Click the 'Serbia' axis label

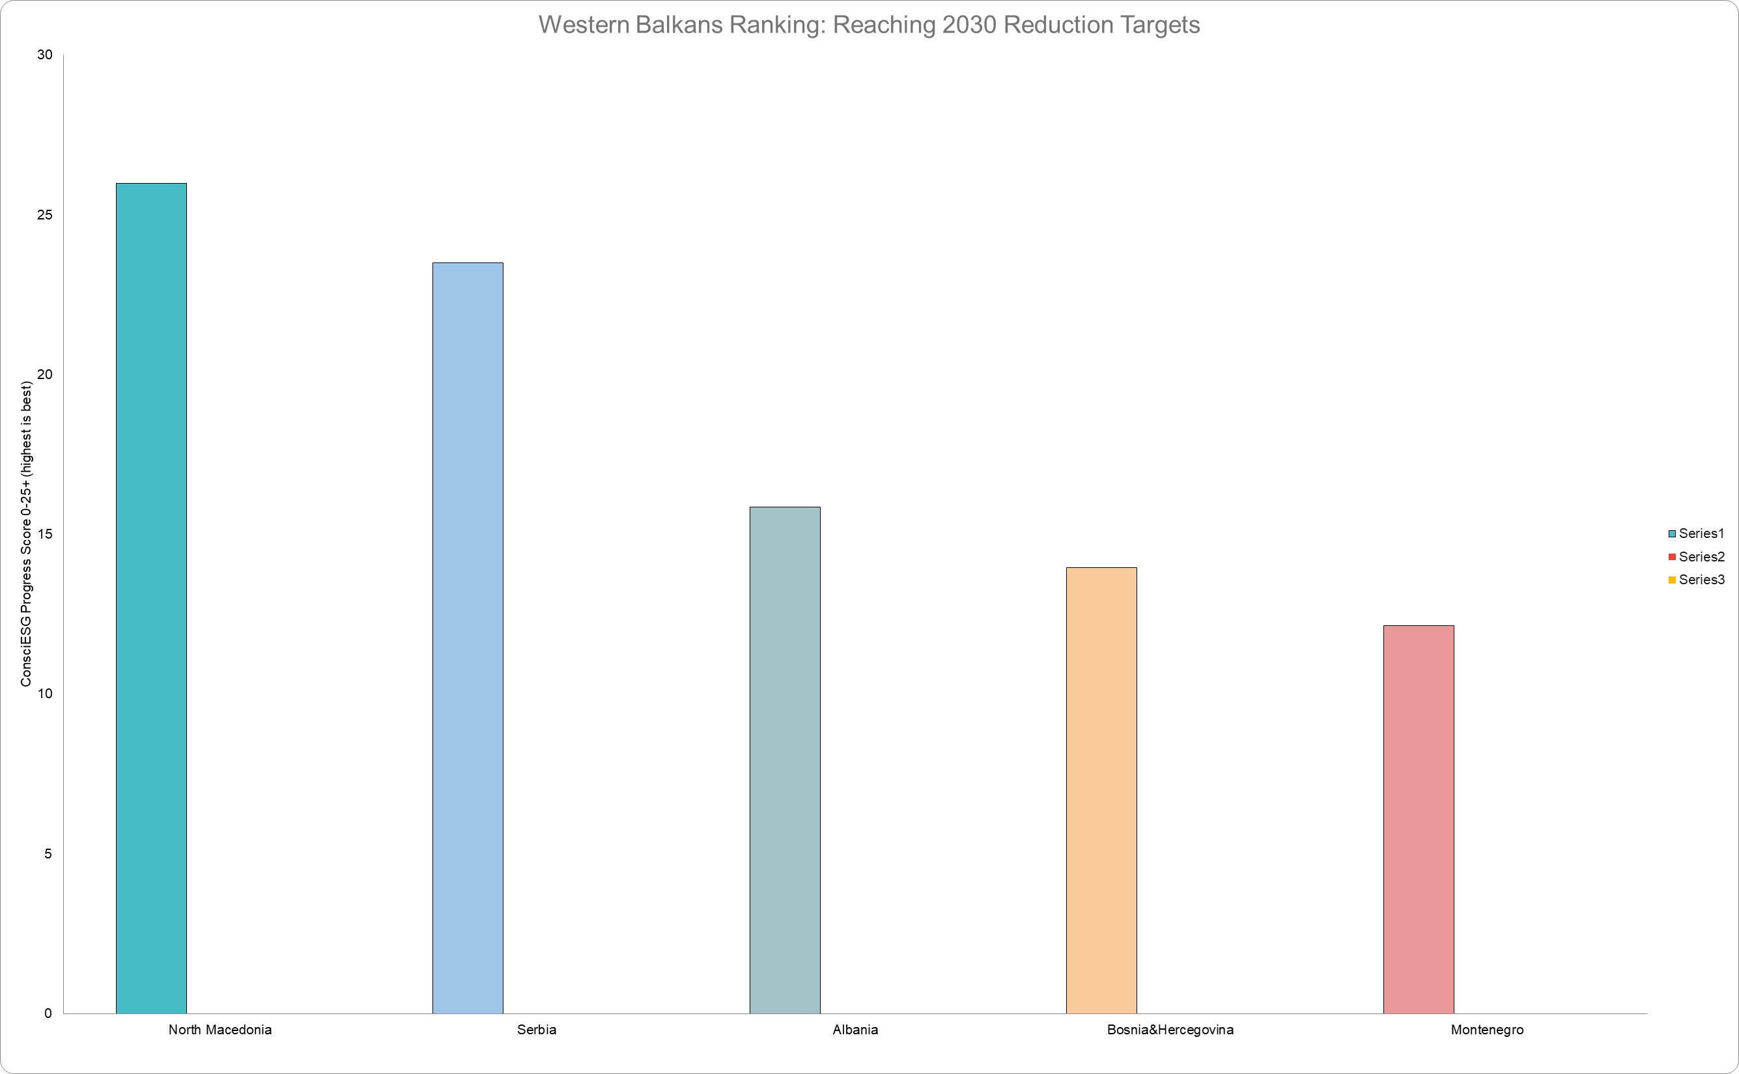tap(537, 1030)
